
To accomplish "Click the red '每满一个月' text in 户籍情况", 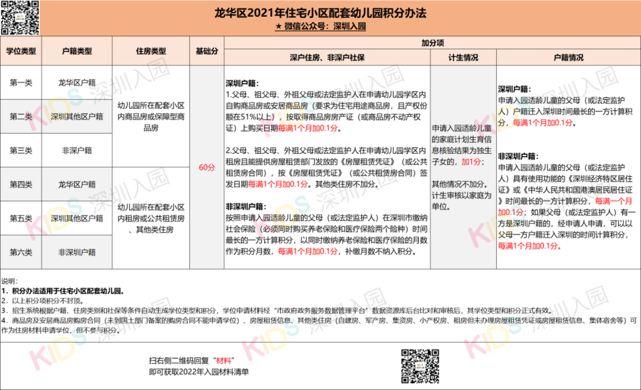I will 614,201.
